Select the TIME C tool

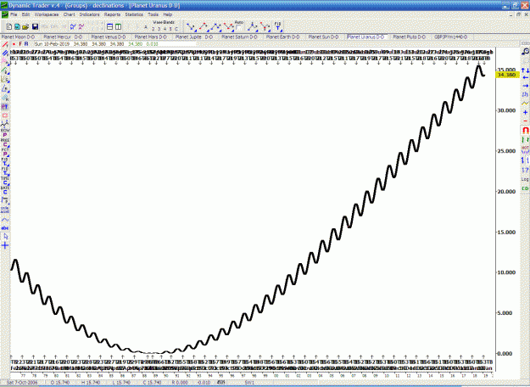click(x=5, y=181)
